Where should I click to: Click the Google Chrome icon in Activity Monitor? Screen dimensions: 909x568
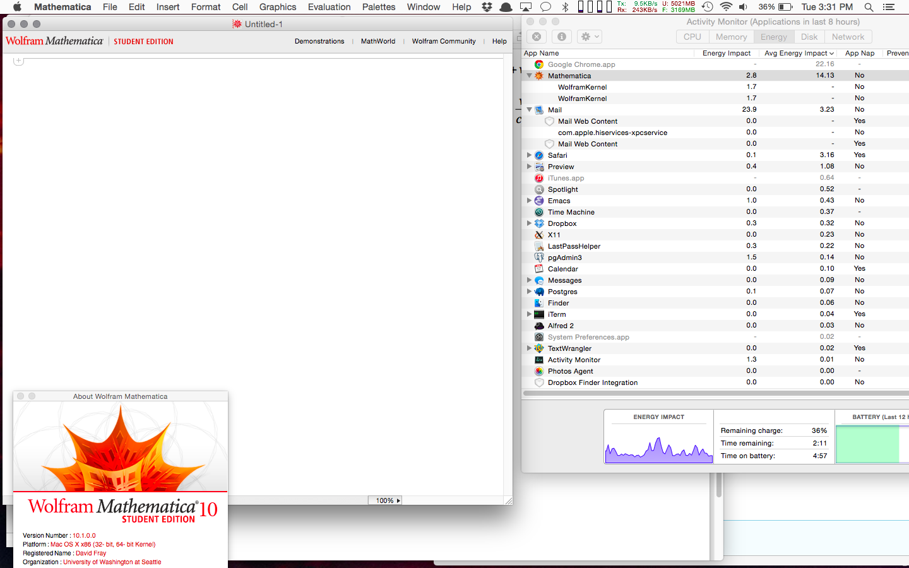pyautogui.click(x=539, y=64)
